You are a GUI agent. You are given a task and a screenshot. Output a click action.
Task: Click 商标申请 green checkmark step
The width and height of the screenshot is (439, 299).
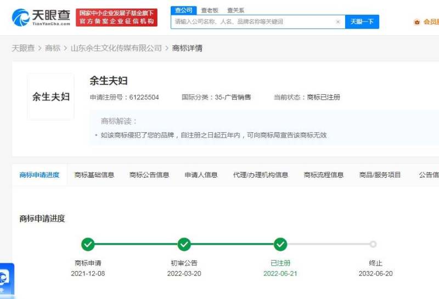click(x=88, y=244)
